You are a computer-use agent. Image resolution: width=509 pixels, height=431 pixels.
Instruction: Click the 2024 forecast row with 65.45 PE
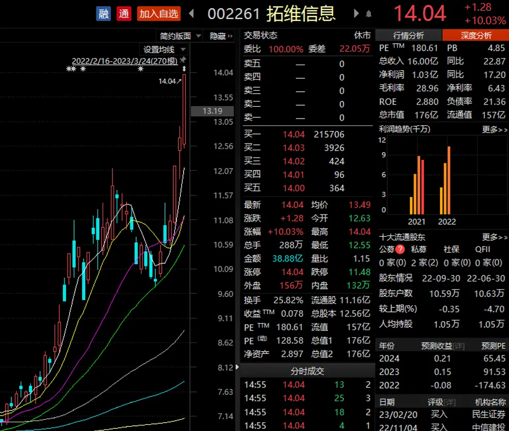(x=442, y=359)
